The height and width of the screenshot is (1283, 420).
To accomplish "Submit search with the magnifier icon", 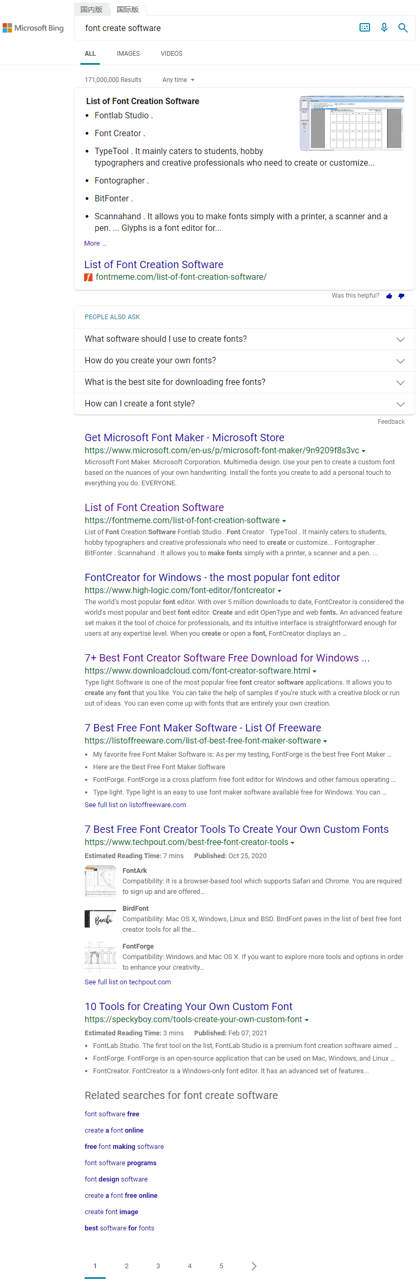I will point(403,28).
